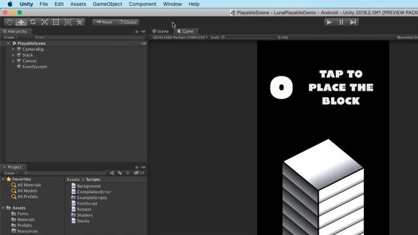Toggle hidden packages count

(x=139, y=173)
